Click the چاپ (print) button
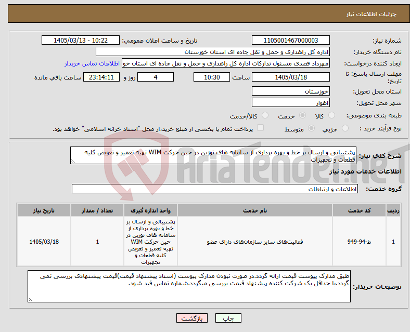The image size is (410, 332). tap(228, 318)
